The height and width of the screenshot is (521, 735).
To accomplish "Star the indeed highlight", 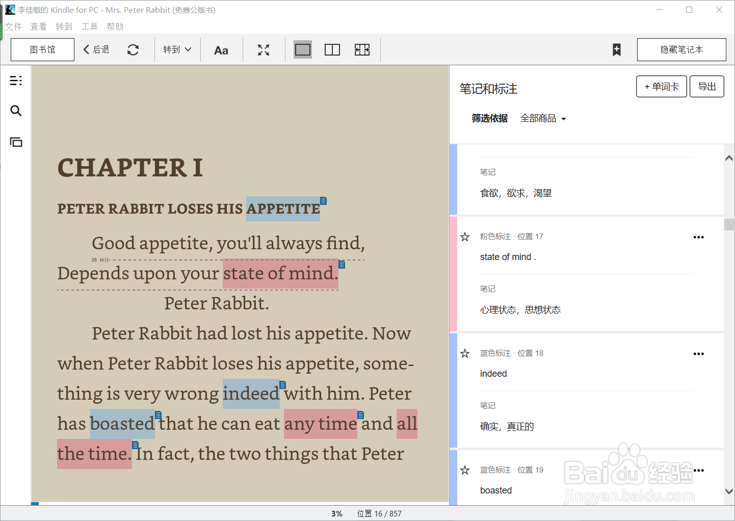I will click(465, 353).
